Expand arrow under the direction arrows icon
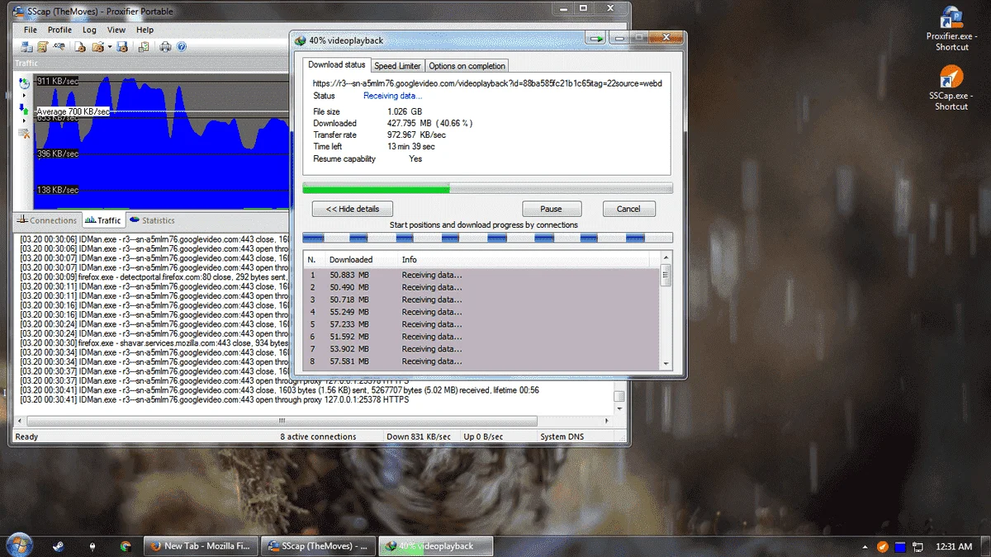 [24, 121]
